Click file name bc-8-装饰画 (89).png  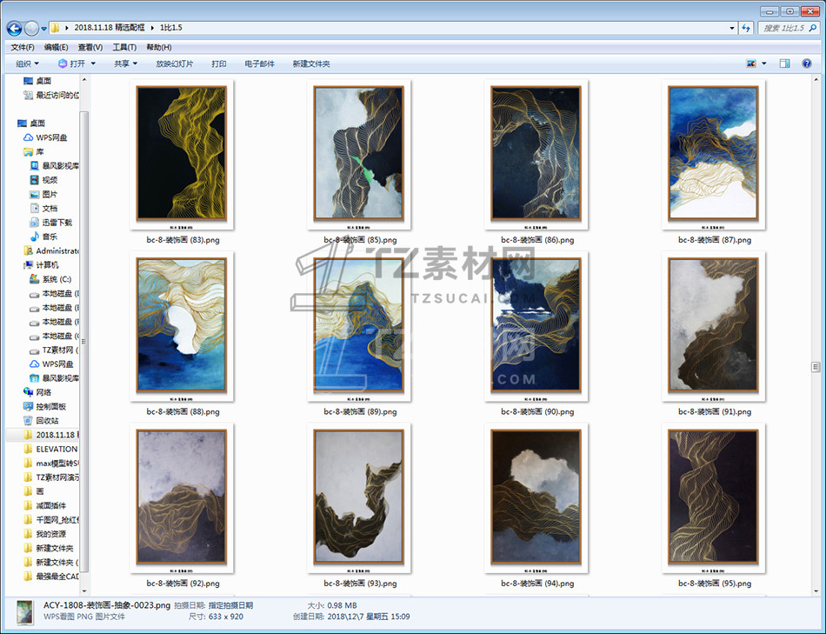[x=360, y=411]
